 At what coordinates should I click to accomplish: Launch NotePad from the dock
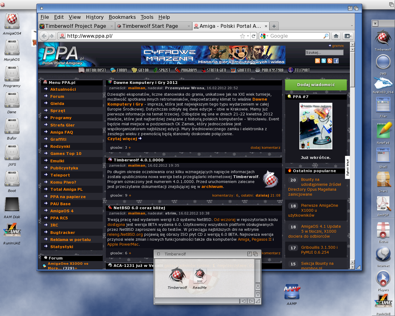click(x=383, y=130)
